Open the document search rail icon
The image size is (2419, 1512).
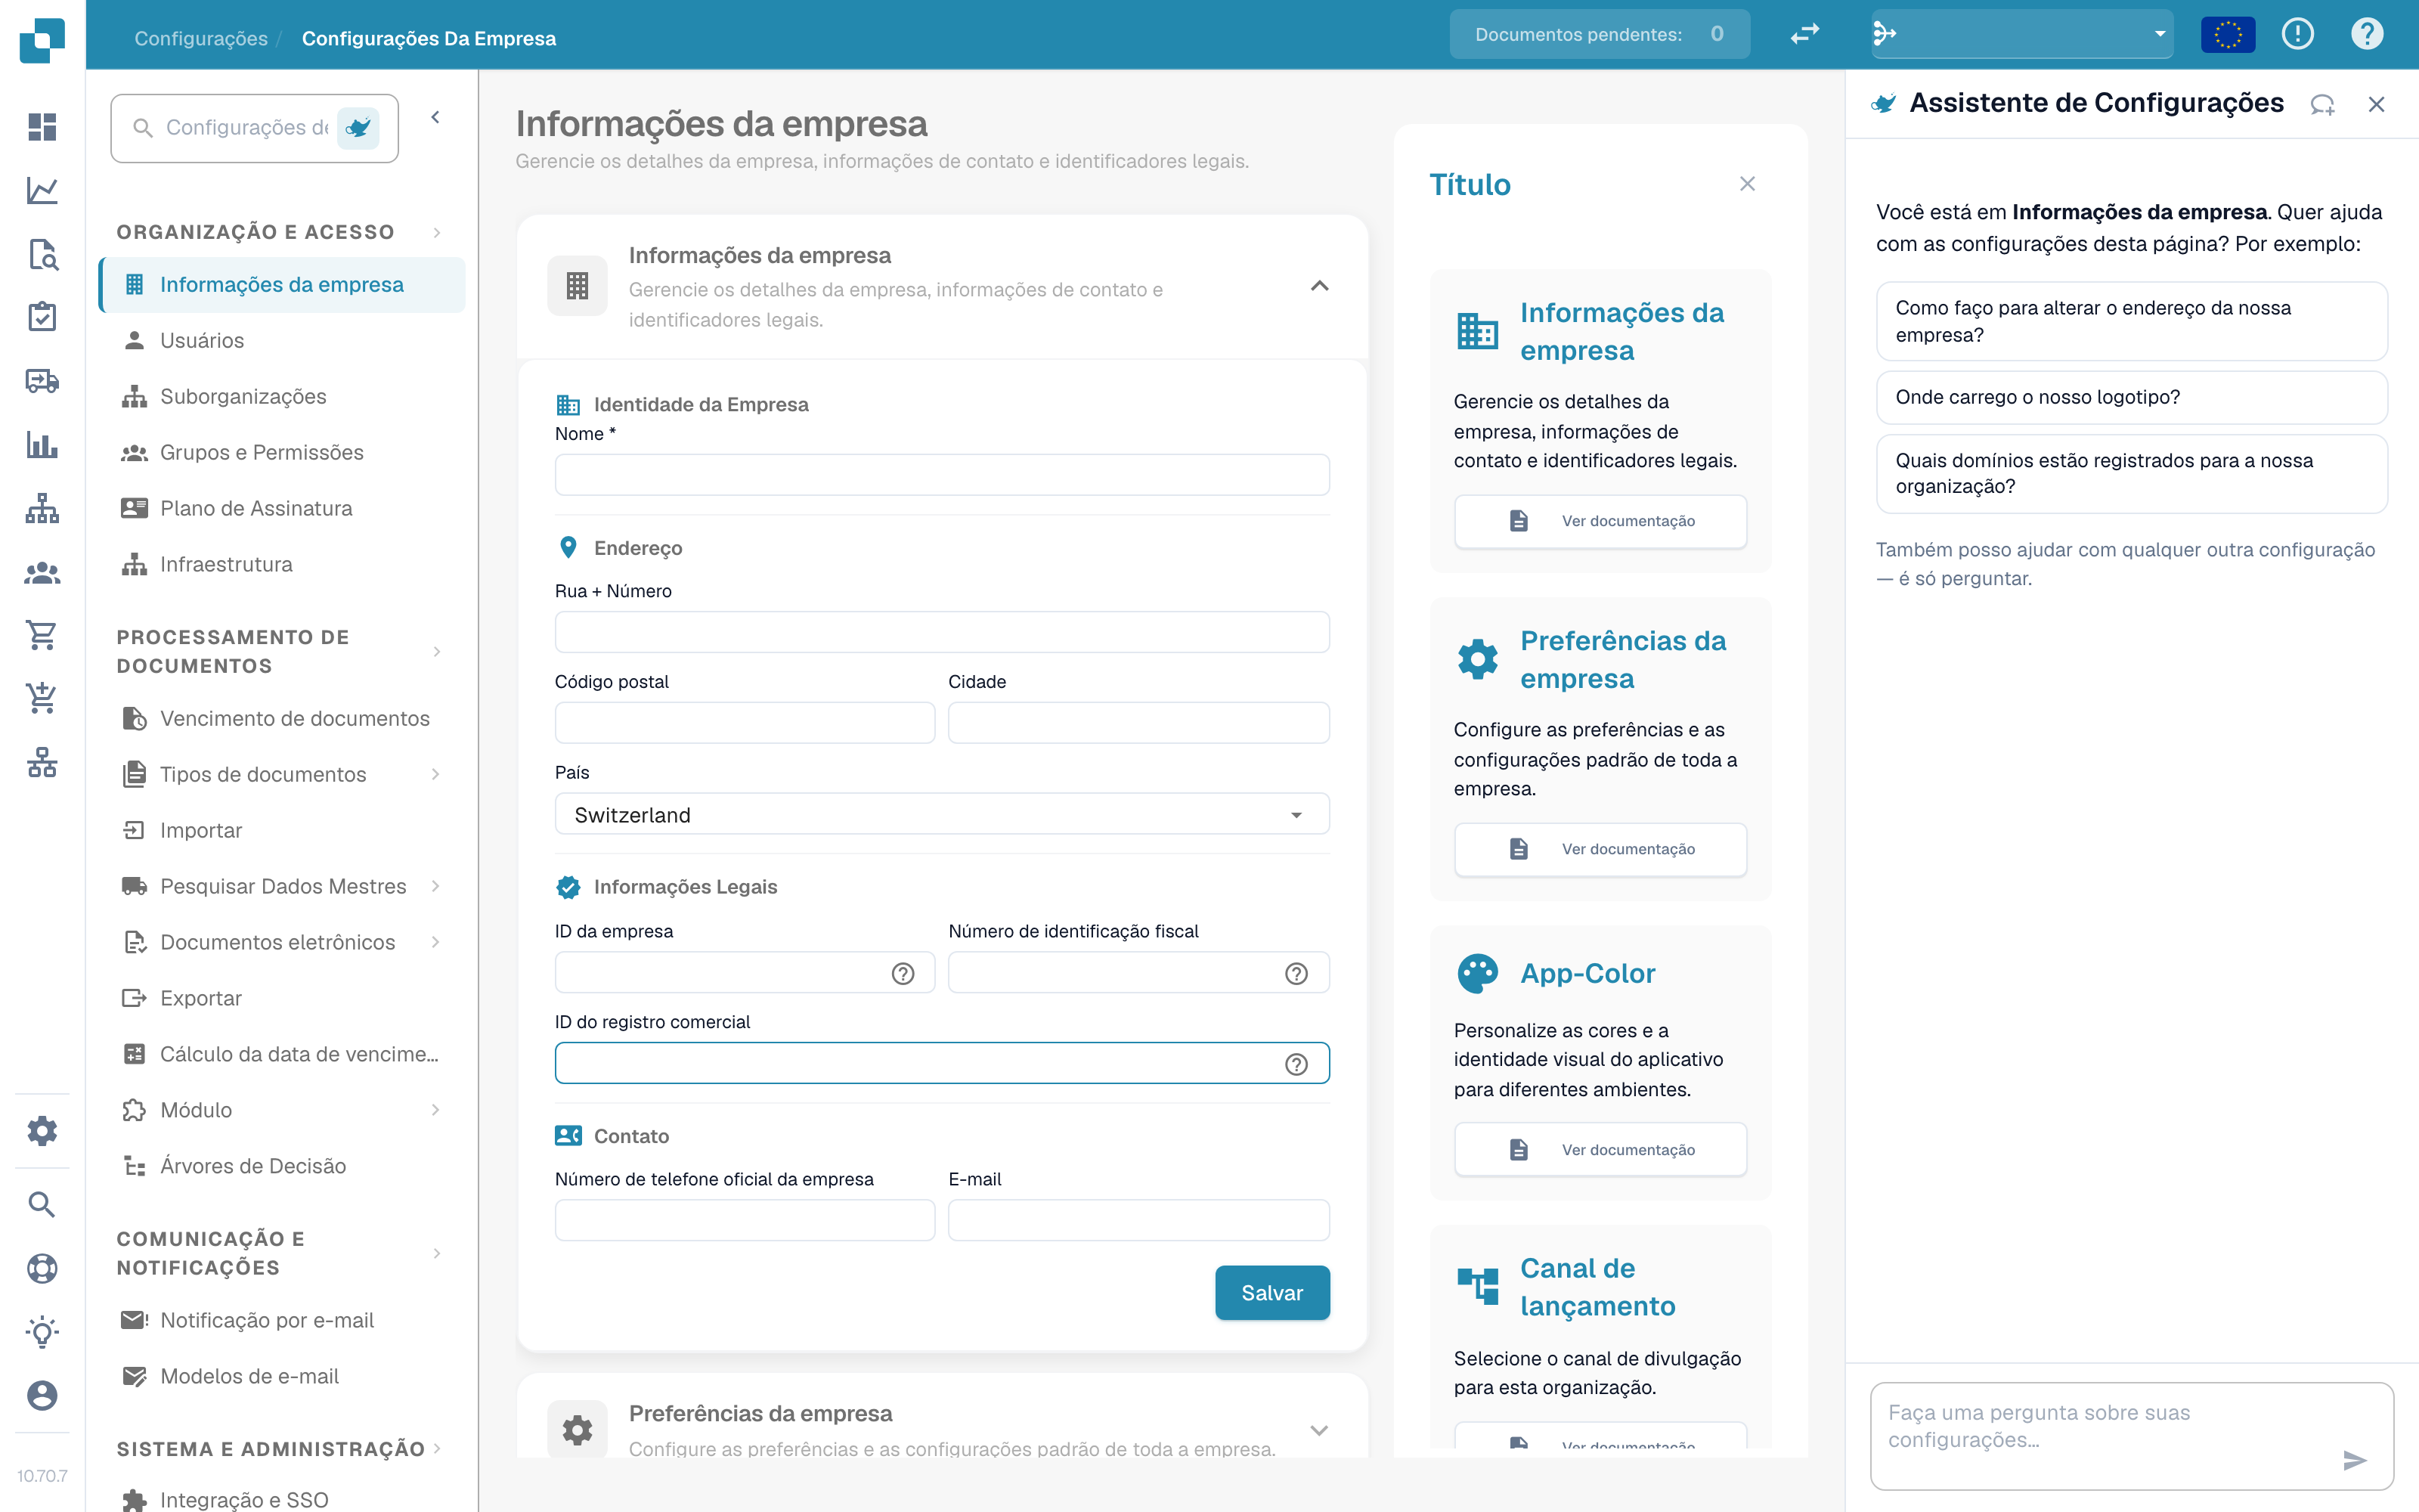click(42, 254)
